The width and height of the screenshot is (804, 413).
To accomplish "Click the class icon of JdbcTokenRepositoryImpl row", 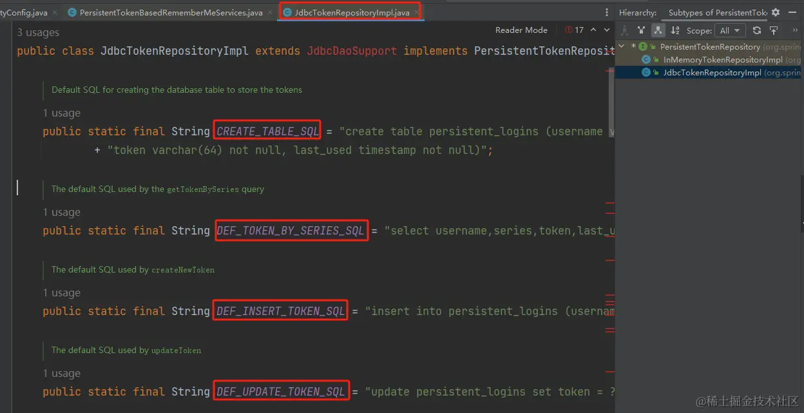I will [x=646, y=72].
